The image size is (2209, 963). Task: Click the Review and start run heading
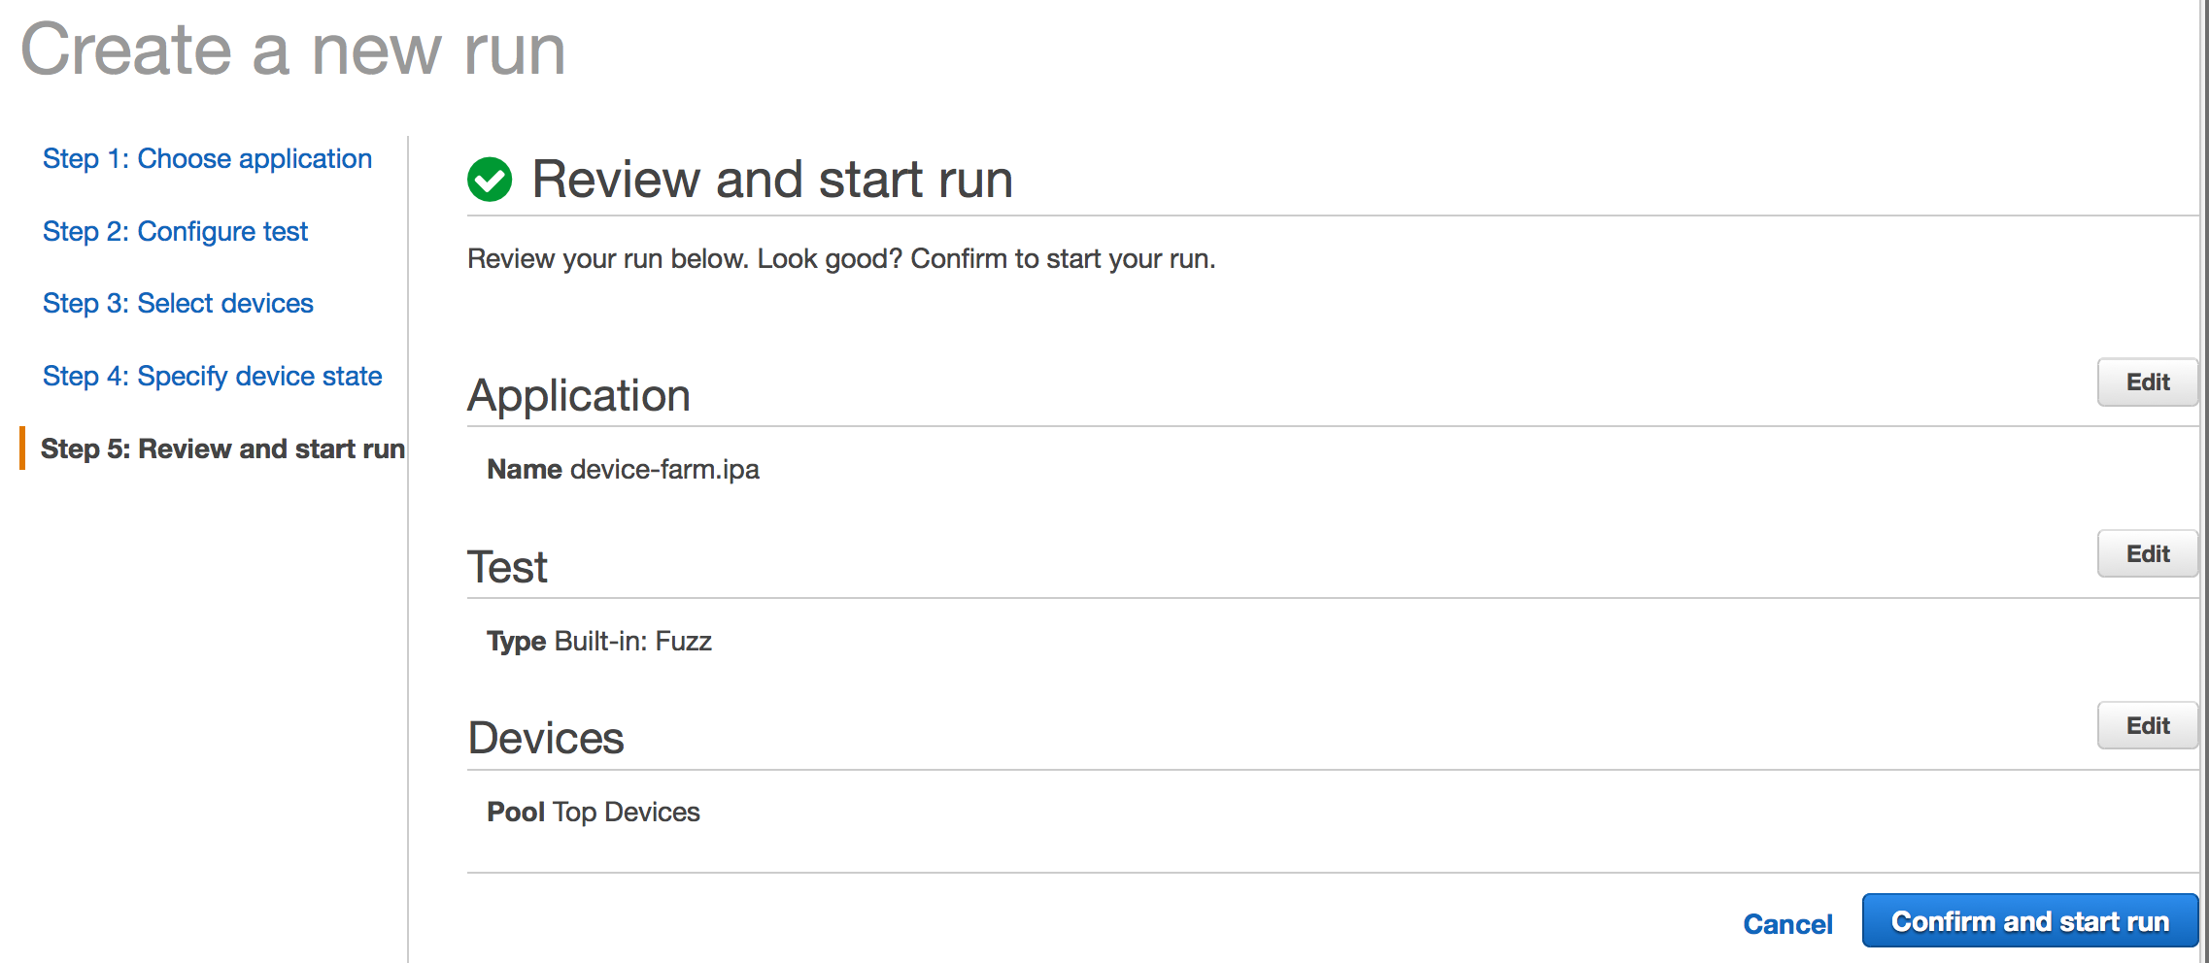pos(772,181)
